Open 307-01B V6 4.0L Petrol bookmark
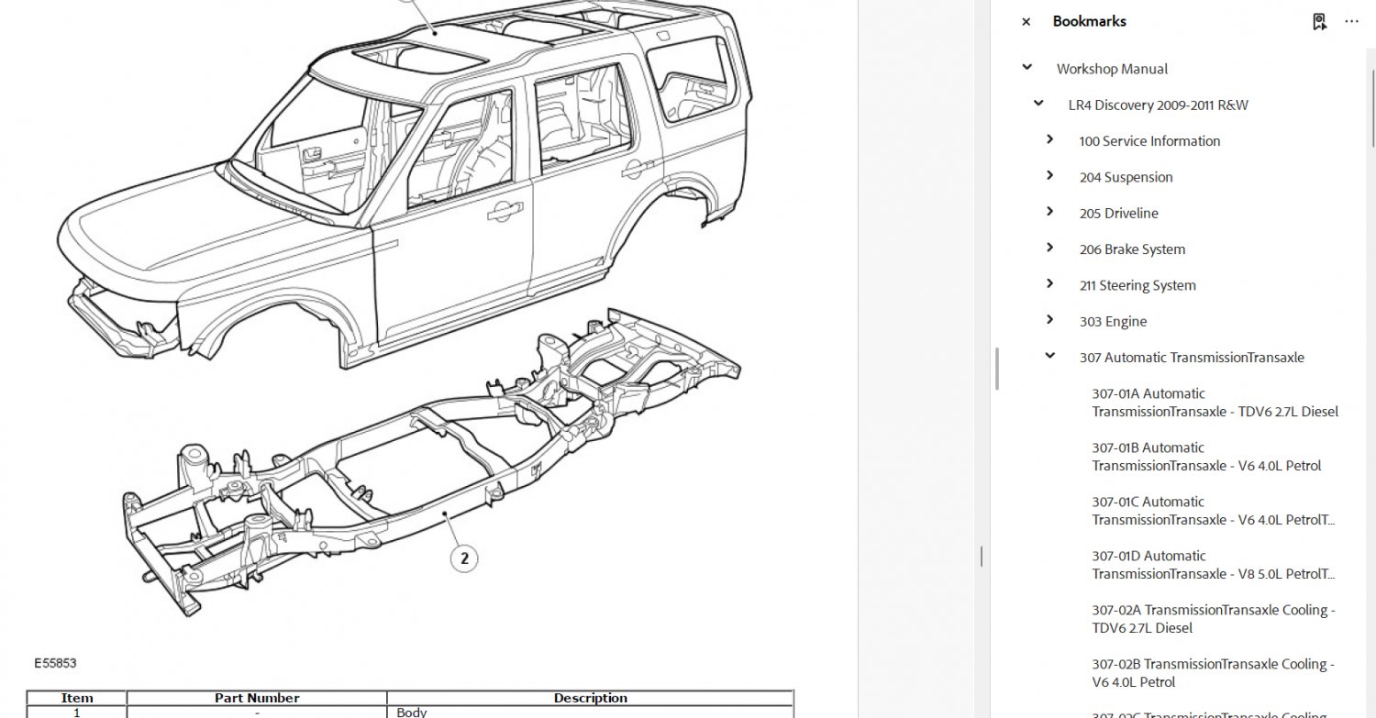Screen dimensions: 1376x718 pos(1206,457)
